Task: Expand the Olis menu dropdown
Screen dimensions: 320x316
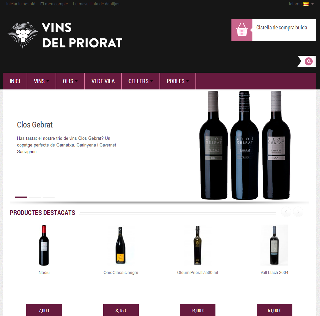Action: tap(70, 81)
